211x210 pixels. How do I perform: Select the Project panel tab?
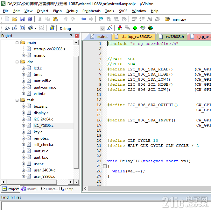(x=11, y=189)
